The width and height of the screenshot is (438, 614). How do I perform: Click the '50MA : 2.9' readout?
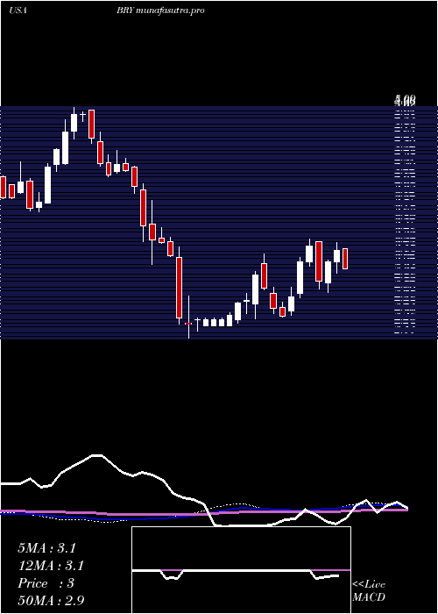coord(51,600)
